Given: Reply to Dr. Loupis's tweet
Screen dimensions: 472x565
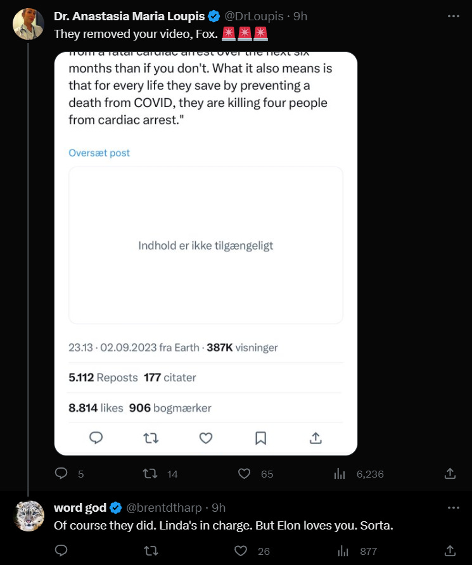Looking at the screenshot, I should click(61, 473).
